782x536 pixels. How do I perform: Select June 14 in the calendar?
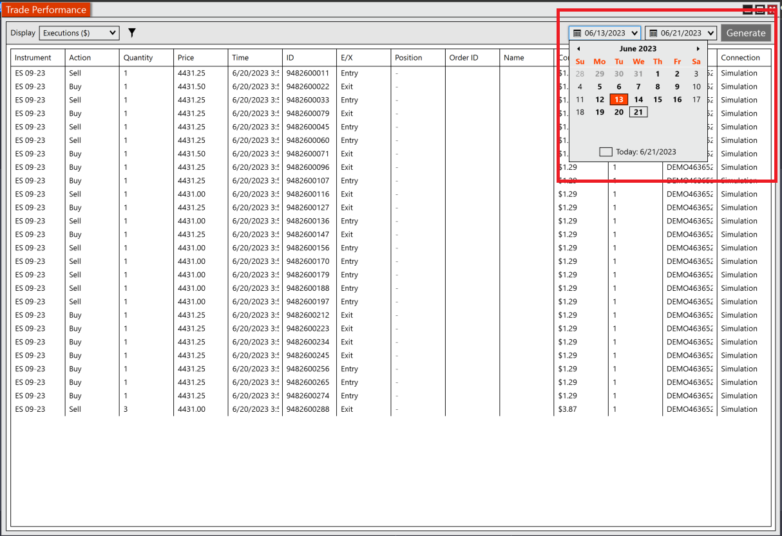[638, 99]
